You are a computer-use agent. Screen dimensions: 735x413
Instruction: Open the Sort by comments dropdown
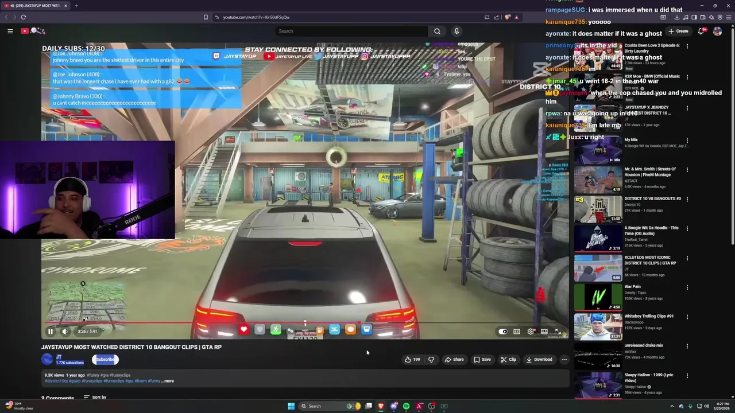click(95, 397)
